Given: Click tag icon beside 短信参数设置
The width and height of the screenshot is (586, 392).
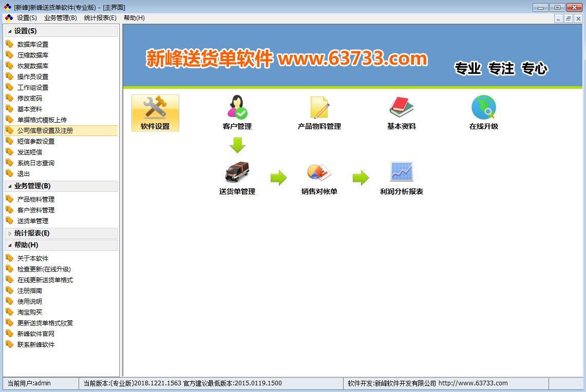Looking at the screenshot, I should coord(10,141).
